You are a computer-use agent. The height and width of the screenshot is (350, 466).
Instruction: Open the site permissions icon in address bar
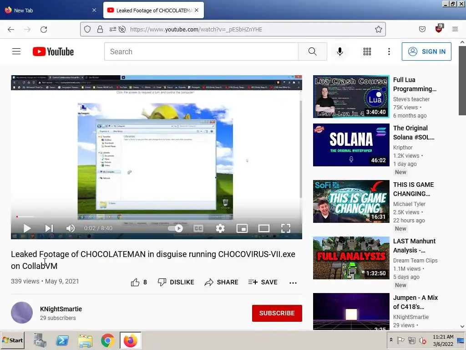click(113, 29)
